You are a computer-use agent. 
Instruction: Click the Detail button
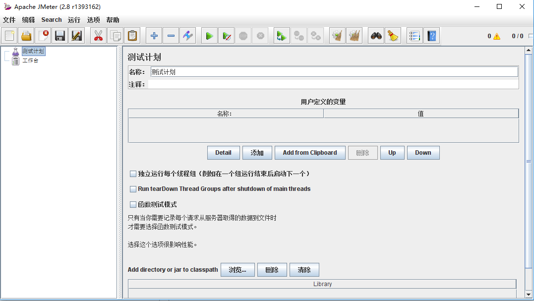(x=224, y=153)
